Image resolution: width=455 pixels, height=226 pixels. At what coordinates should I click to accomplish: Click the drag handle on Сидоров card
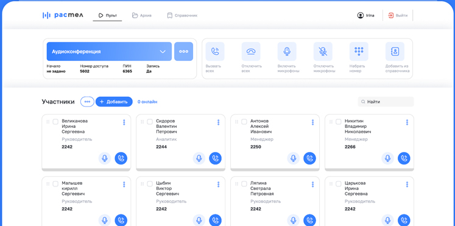(142, 122)
